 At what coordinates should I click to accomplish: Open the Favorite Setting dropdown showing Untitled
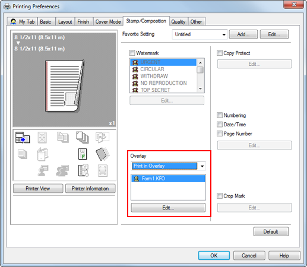pos(200,34)
